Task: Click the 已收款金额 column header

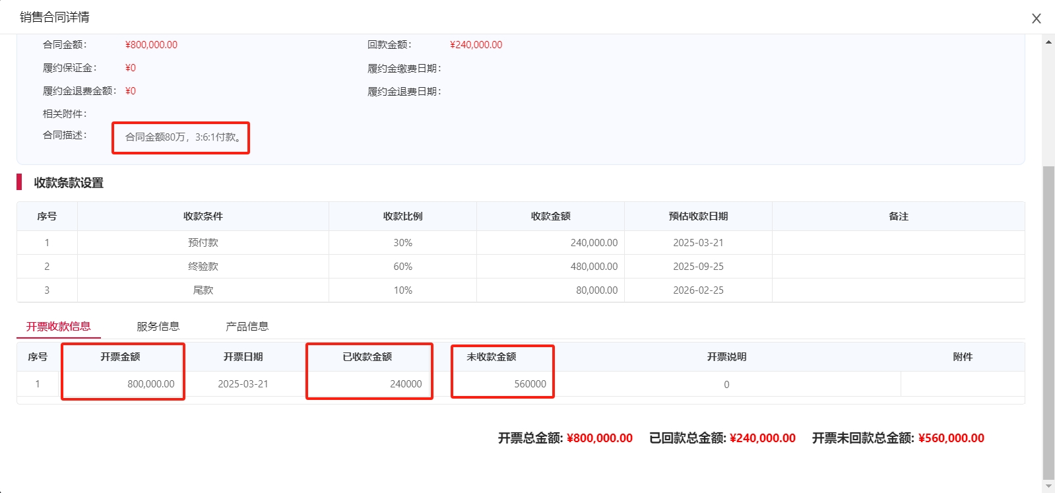Action: 367,357
